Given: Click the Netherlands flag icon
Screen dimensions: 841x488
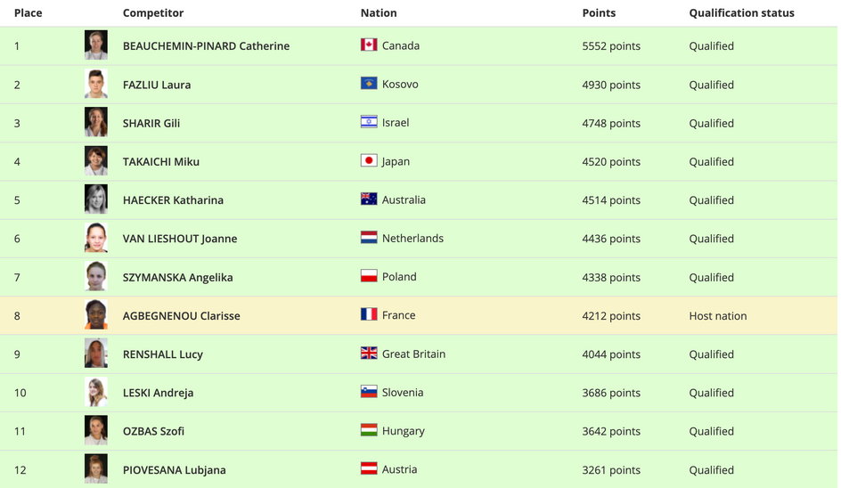Looking at the screenshot, I should [369, 238].
